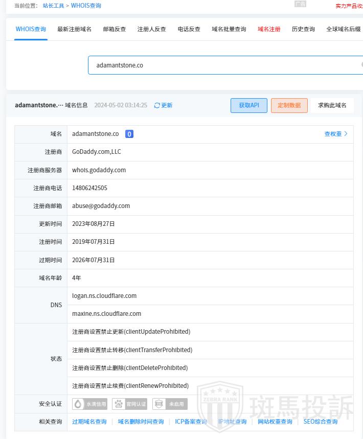Select the 注册人反查 tab
Viewport: 363px width, 439px height.
click(152, 29)
